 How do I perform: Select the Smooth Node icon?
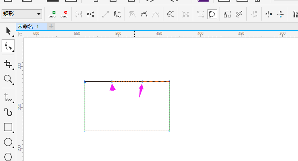(144, 14)
